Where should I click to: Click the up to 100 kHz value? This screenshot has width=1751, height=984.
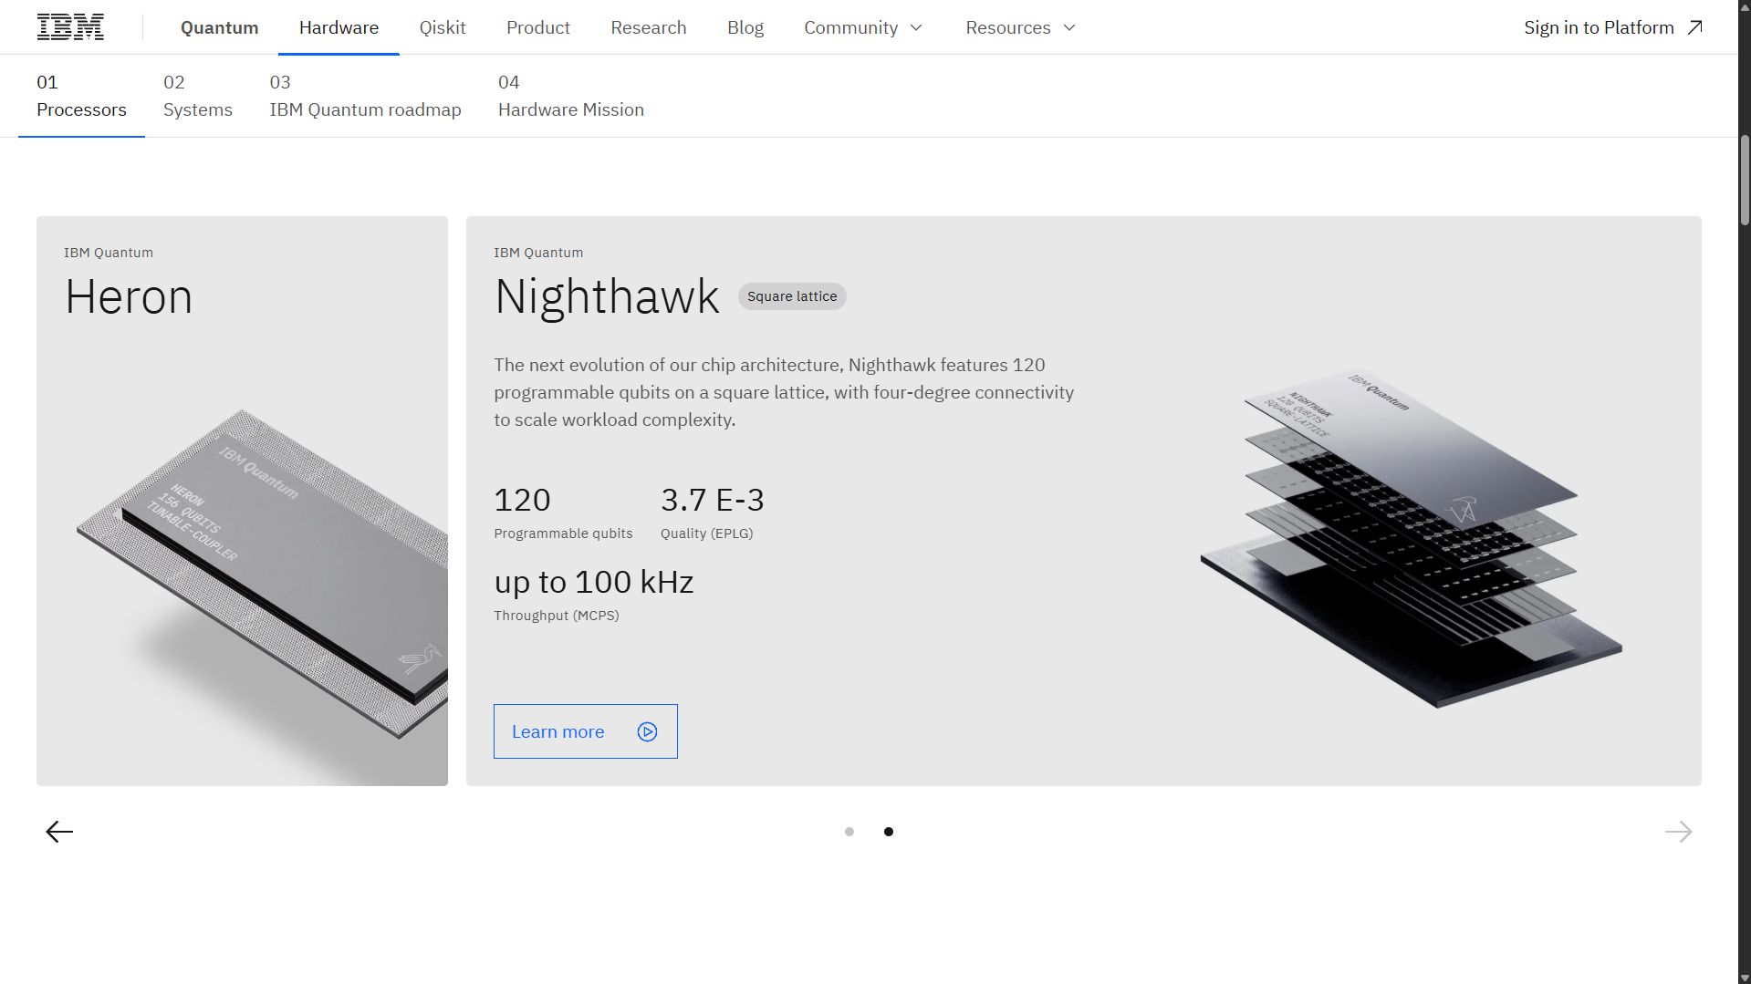pyautogui.click(x=594, y=582)
